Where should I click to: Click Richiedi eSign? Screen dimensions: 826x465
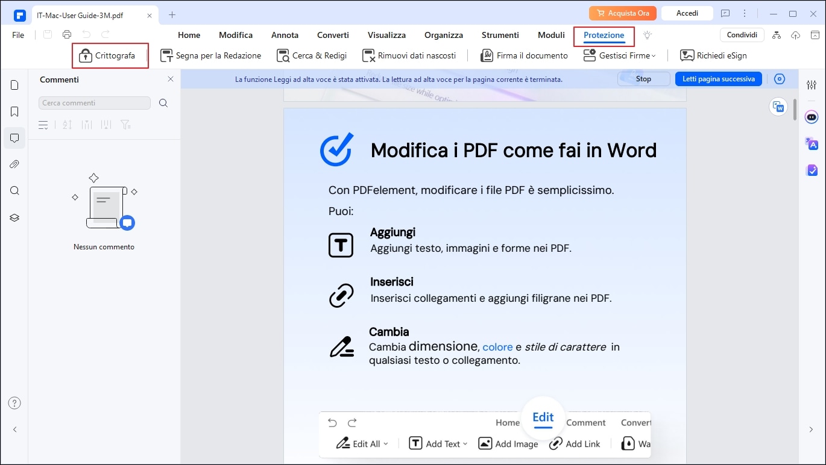click(713, 55)
